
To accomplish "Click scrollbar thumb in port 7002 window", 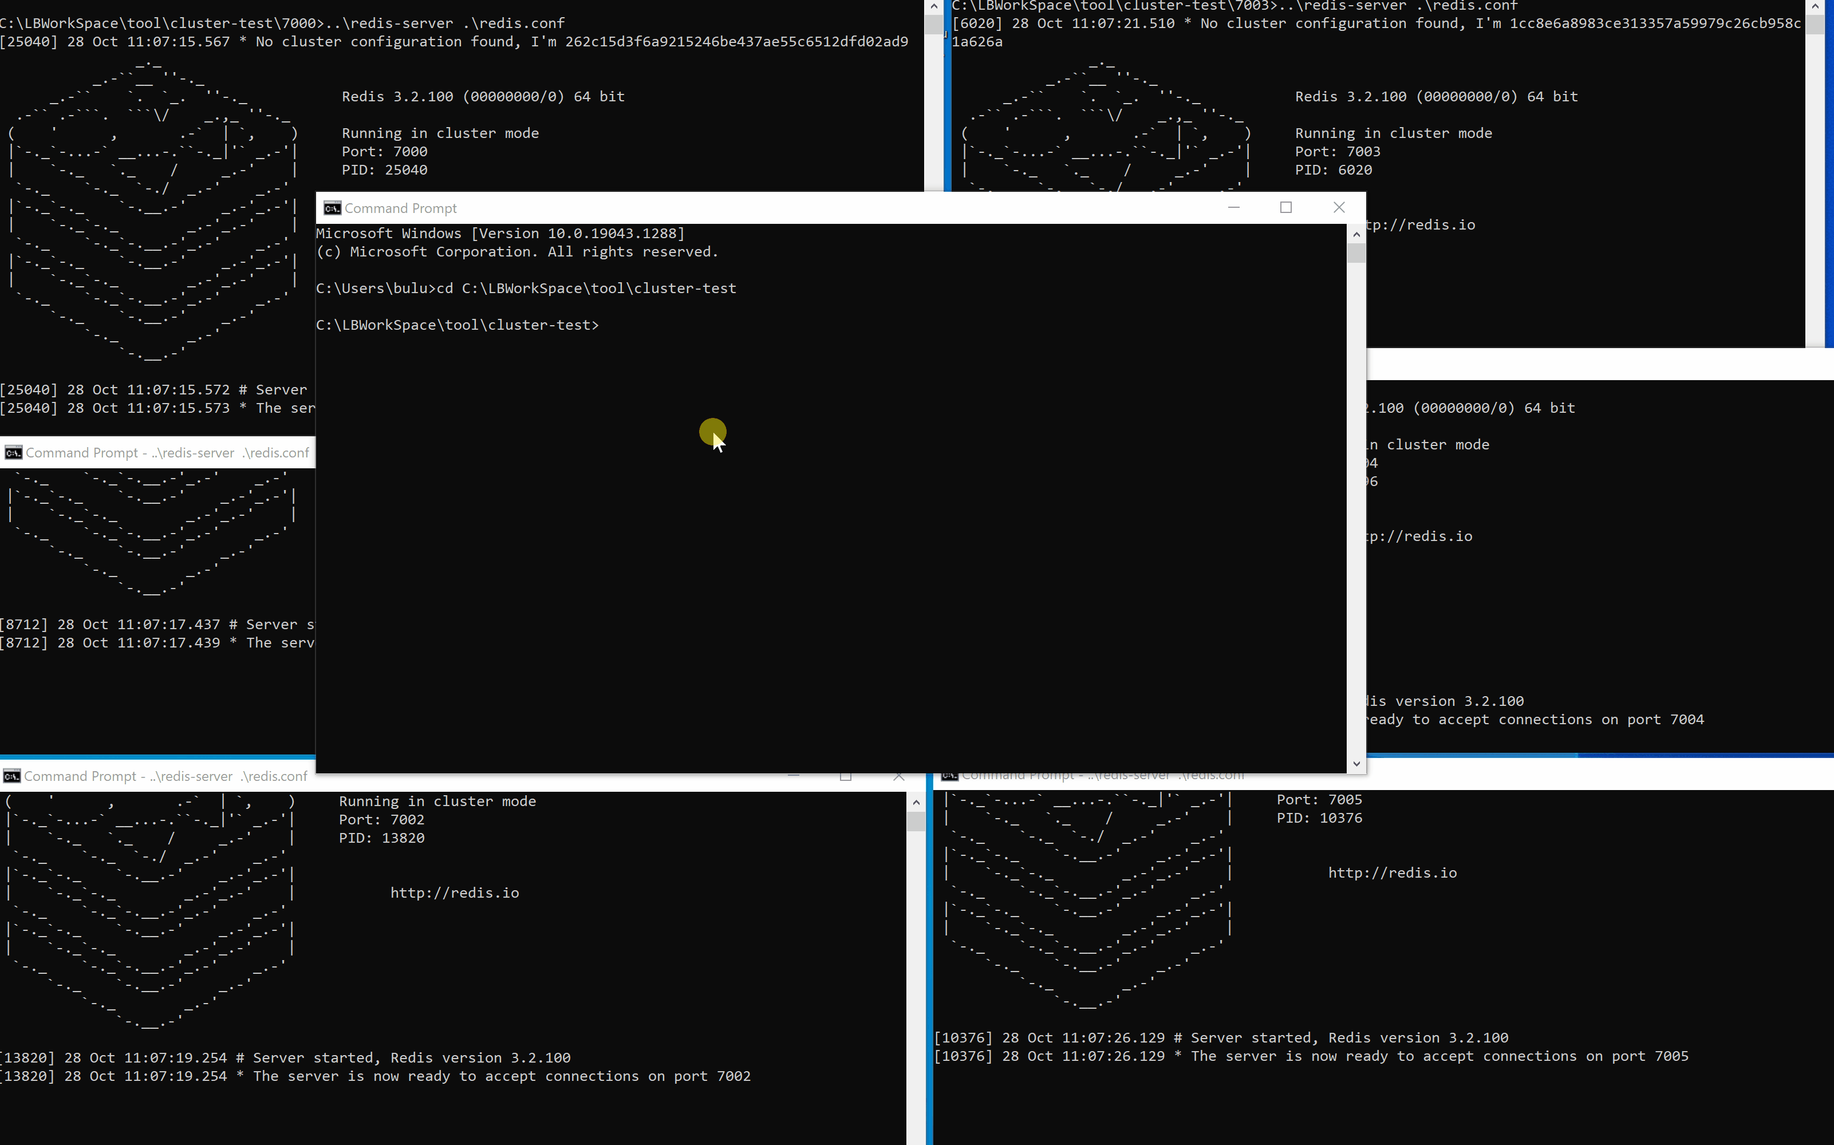I will click(x=916, y=822).
